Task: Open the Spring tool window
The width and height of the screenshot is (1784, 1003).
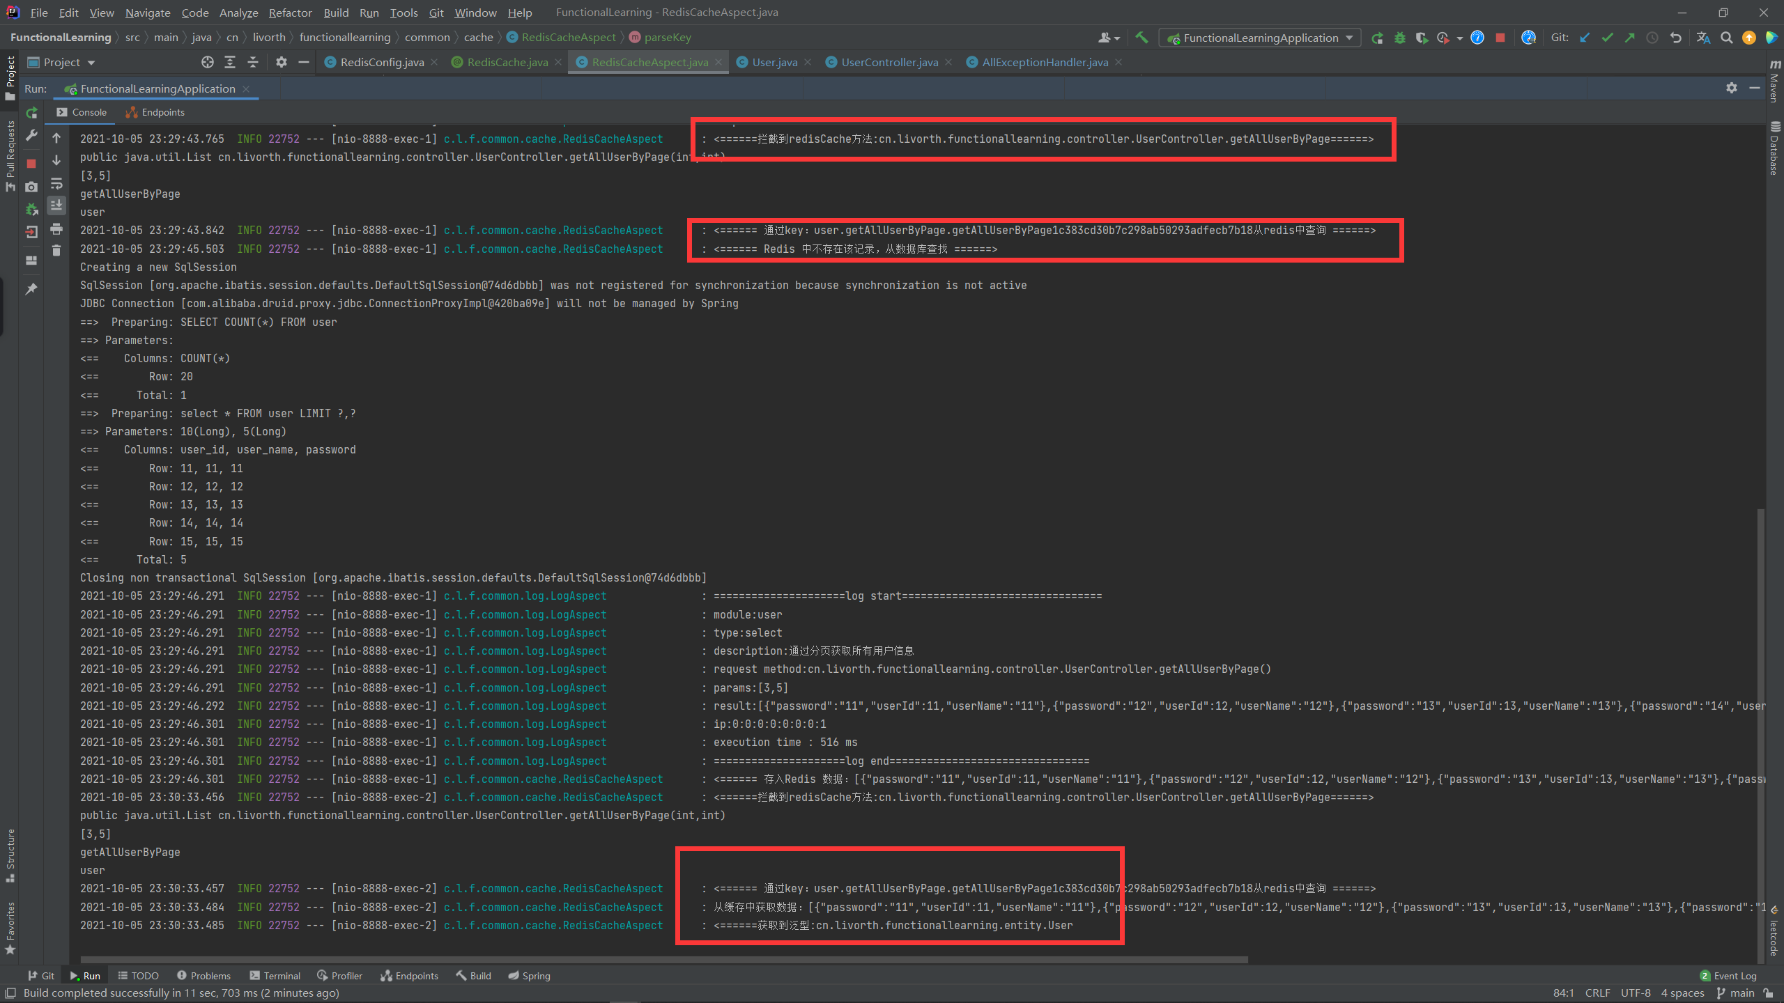Action: pyautogui.click(x=529, y=976)
